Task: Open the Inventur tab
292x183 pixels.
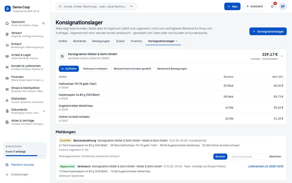Action: coord(136,41)
